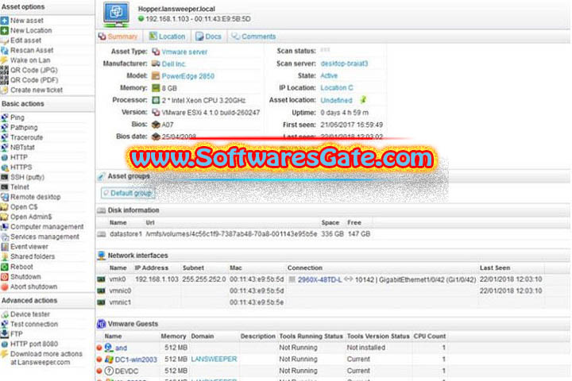Open the 2960X-48TD-L switch connection link
Viewport: 572px width, 381px height.
(x=319, y=279)
